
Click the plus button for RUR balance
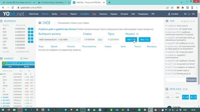(x=29, y=32)
